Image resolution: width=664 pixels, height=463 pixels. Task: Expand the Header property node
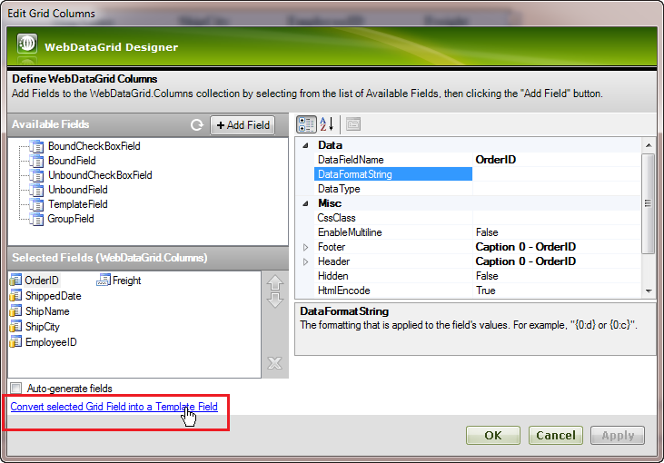point(305,261)
